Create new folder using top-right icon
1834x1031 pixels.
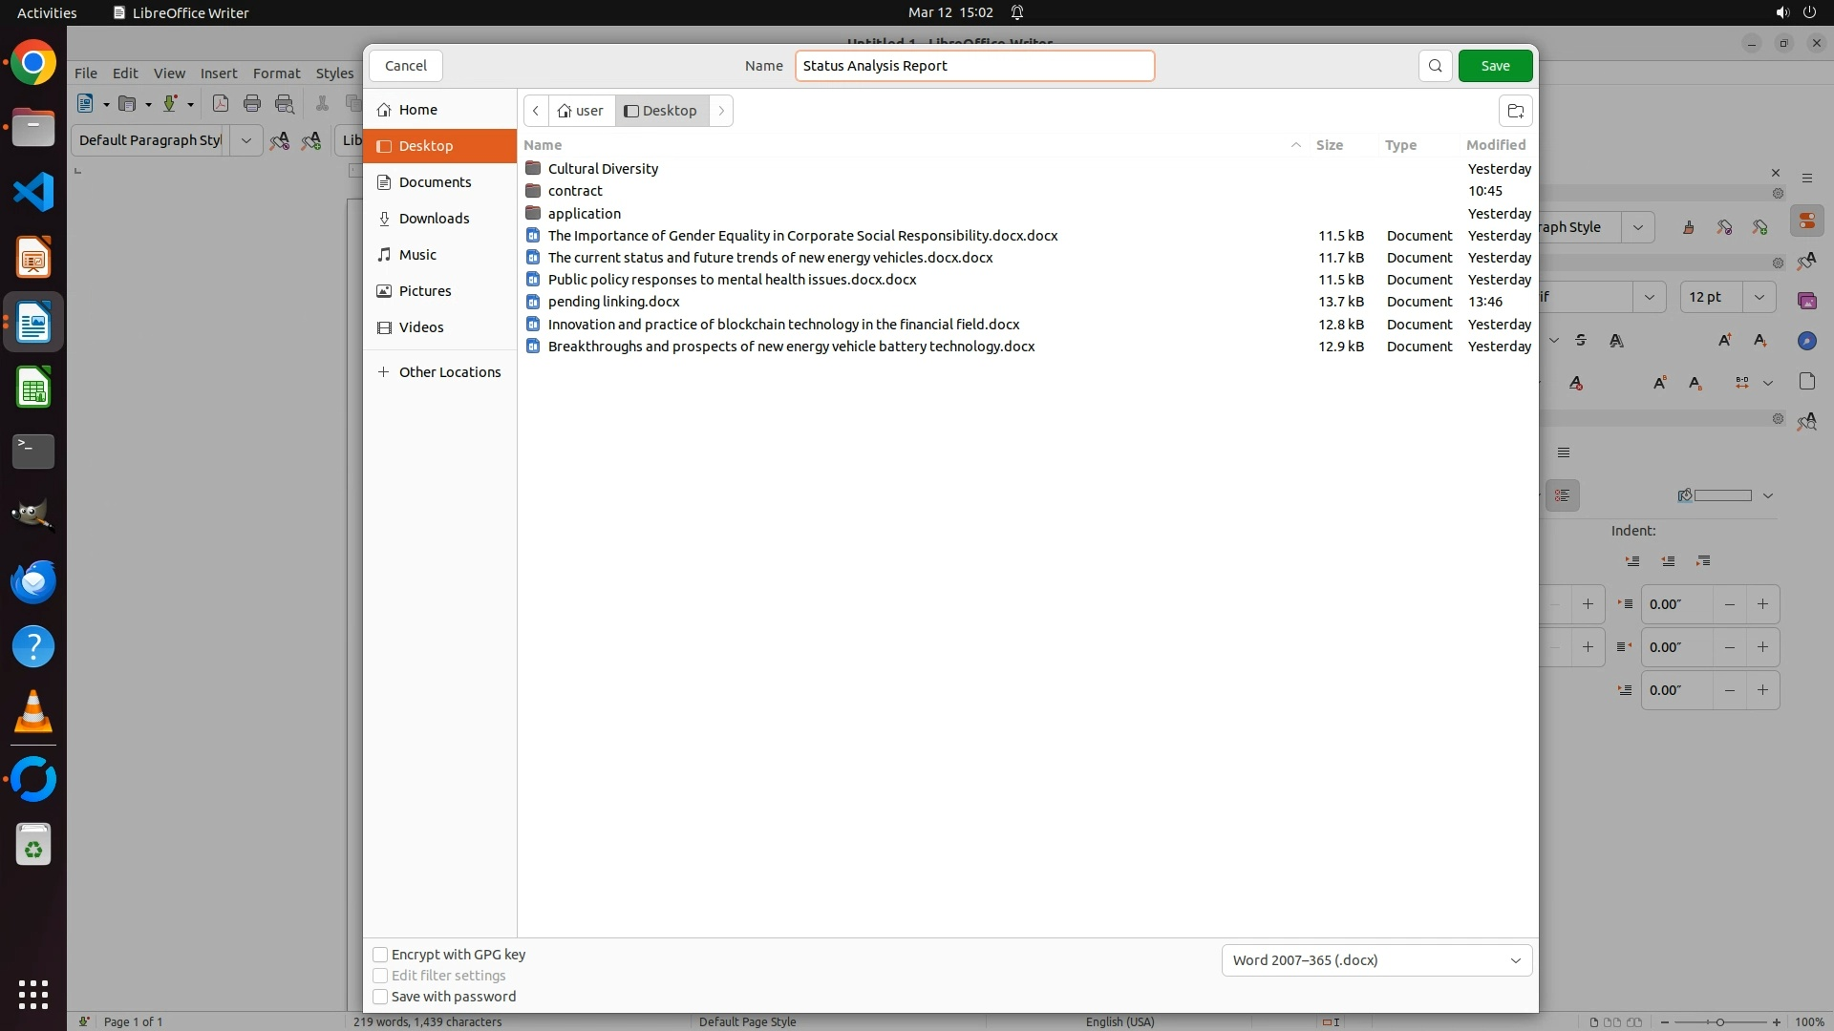coord(1515,111)
